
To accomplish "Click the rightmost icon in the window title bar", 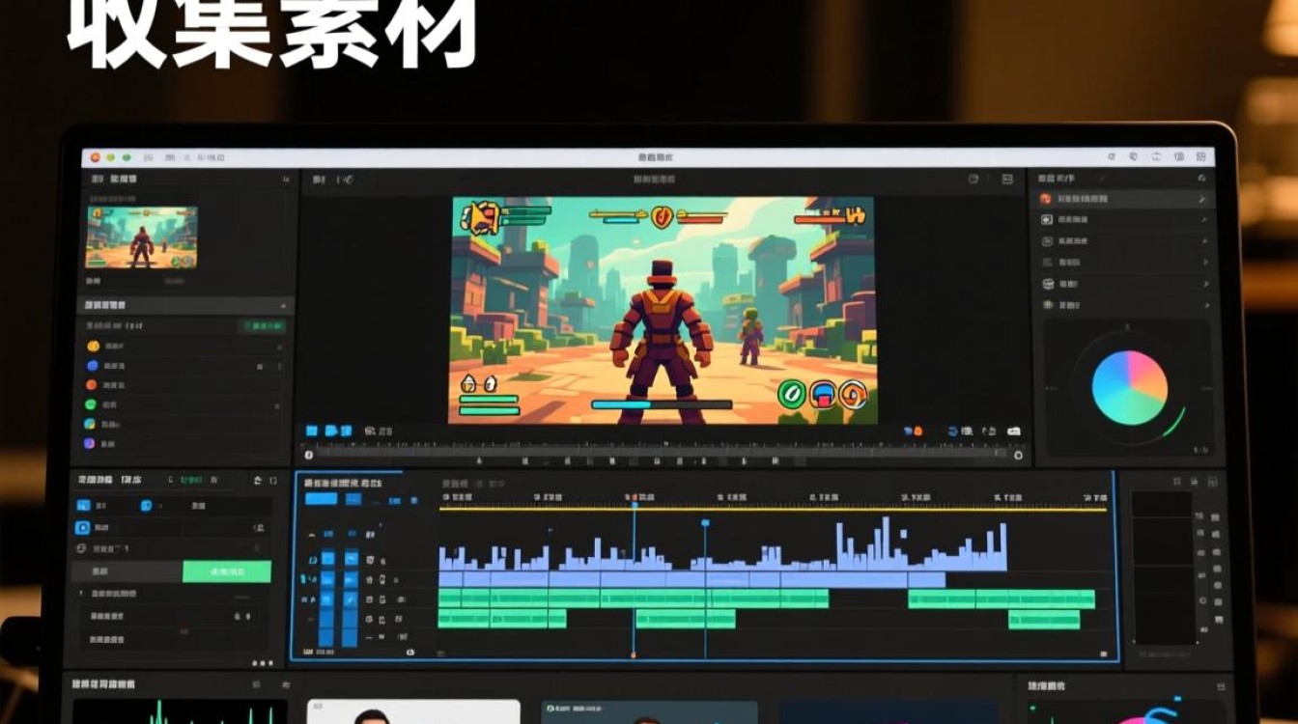I will pyautogui.click(x=1200, y=156).
